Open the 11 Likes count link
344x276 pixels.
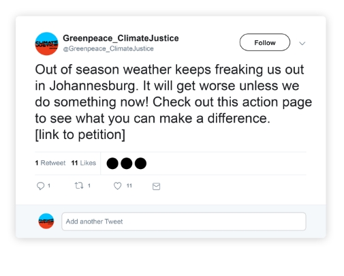coord(84,163)
